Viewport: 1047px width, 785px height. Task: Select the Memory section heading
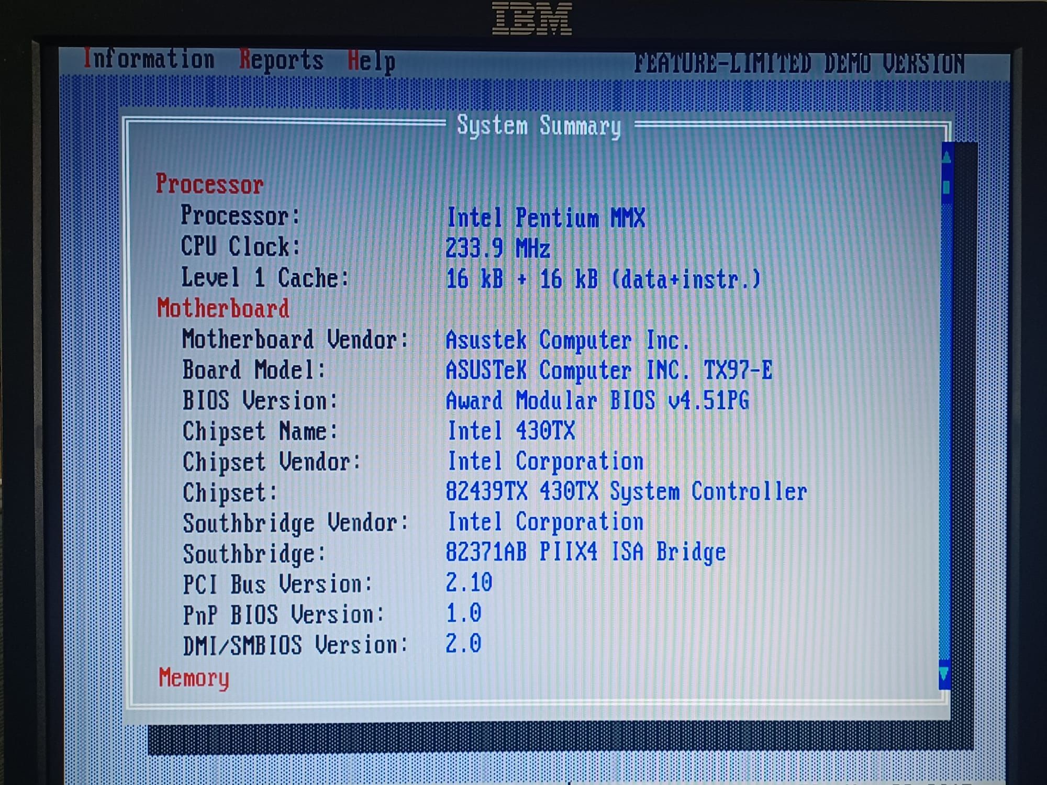[194, 678]
